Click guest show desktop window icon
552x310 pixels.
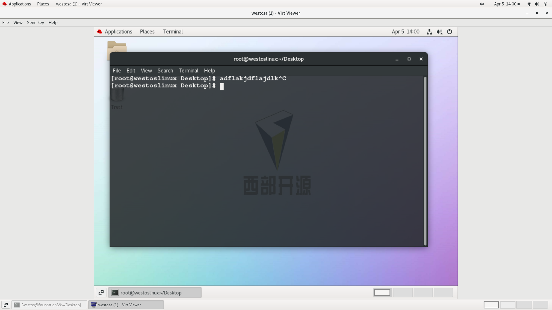pyautogui.click(x=101, y=292)
